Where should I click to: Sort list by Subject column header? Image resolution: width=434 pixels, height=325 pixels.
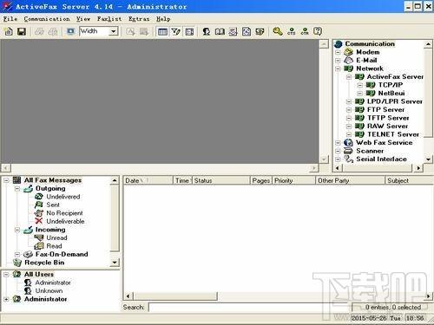pyautogui.click(x=410, y=180)
